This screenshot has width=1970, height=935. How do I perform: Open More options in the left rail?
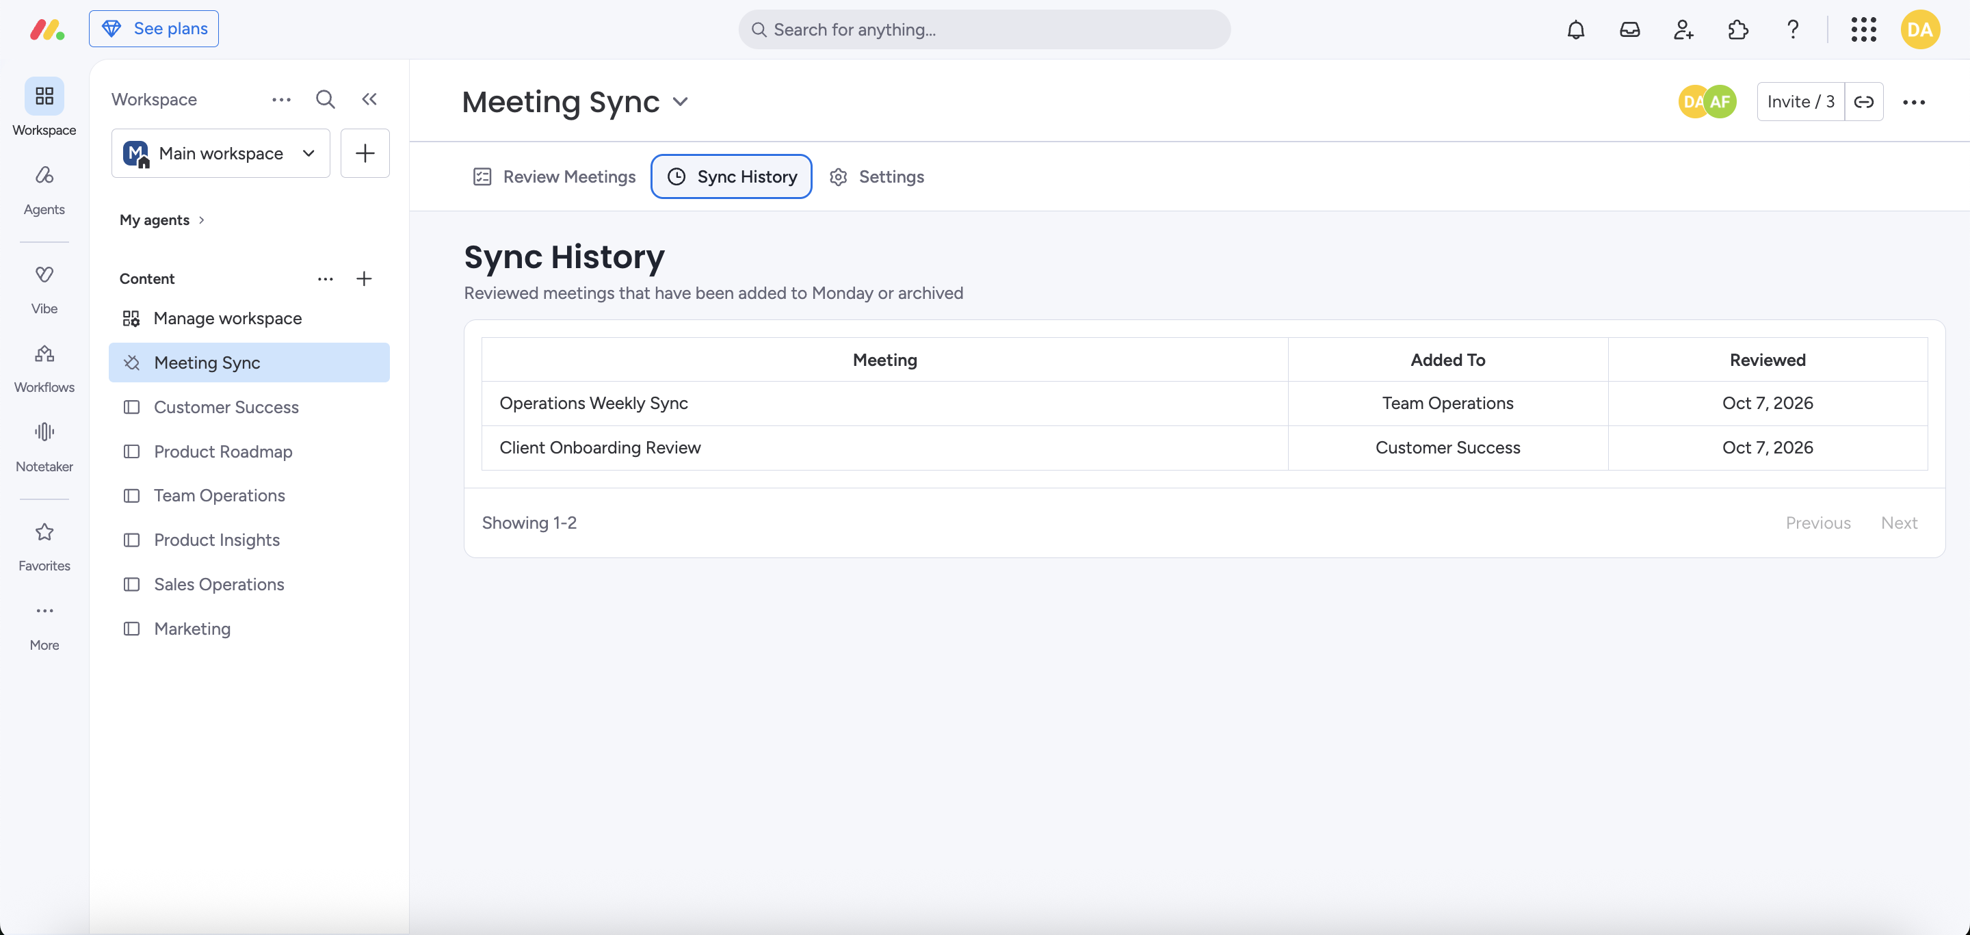(44, 627)
